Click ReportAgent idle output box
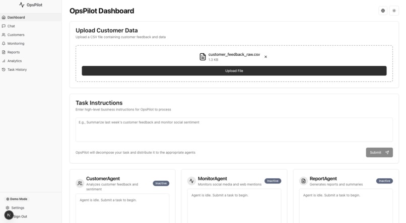 [346, 206]
